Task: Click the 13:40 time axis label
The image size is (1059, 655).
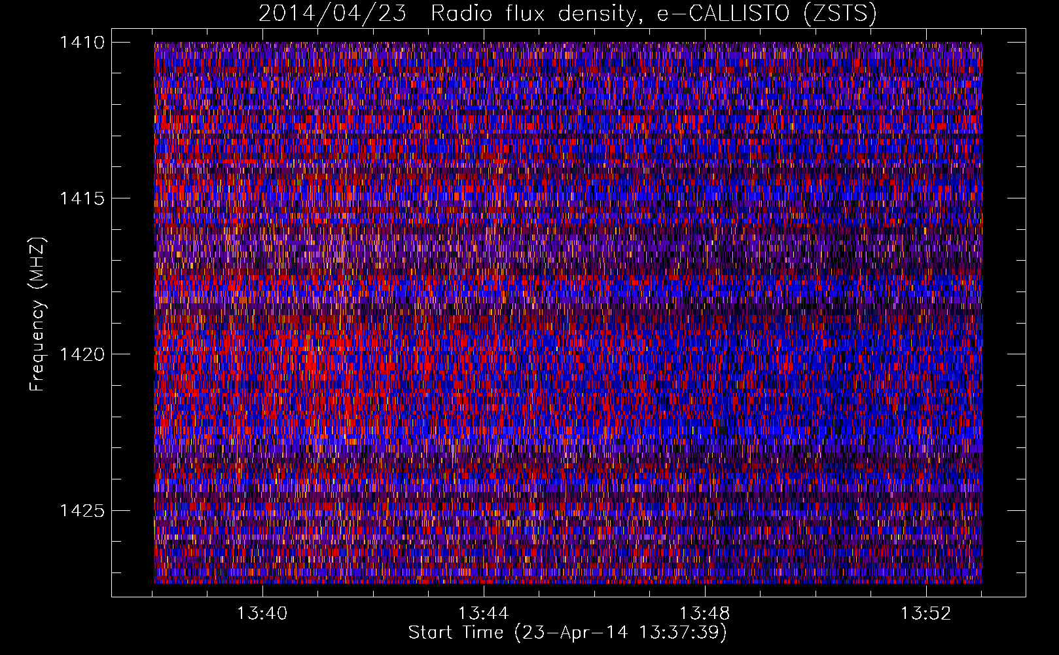Action: (262, 614)
